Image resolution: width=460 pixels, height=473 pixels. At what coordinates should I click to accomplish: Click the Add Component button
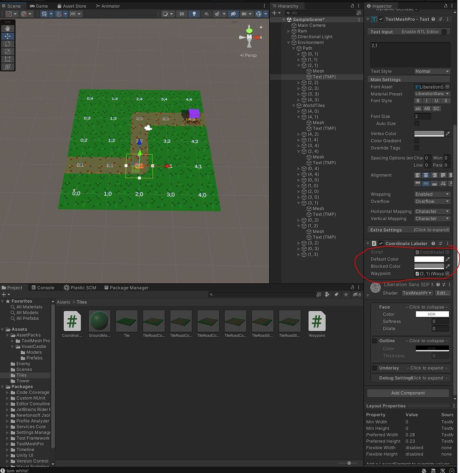(x=407, y=393)
